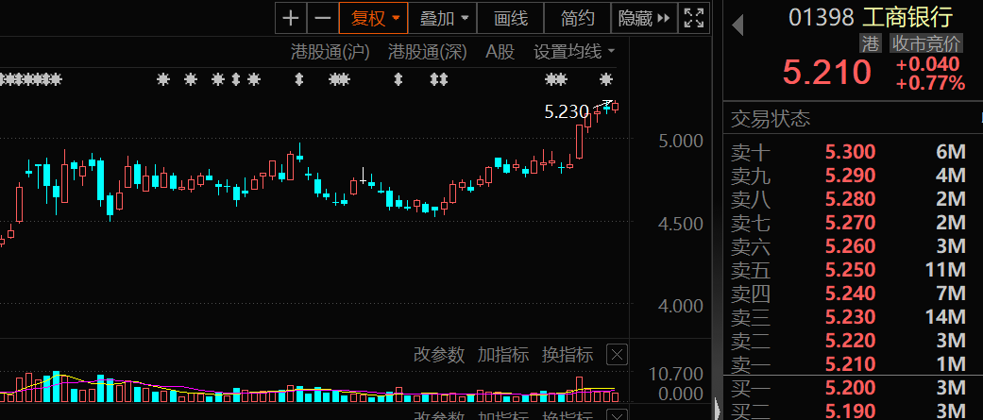Viewport: 983px width, 420px height.
Task: Toggle 港股通(深) overlay option
Action: pos(428,51)
